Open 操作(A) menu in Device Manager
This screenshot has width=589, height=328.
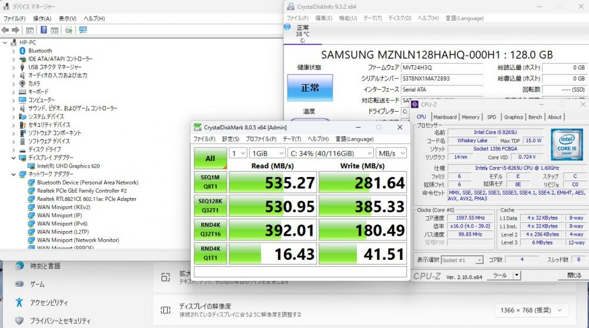[42, 18]
